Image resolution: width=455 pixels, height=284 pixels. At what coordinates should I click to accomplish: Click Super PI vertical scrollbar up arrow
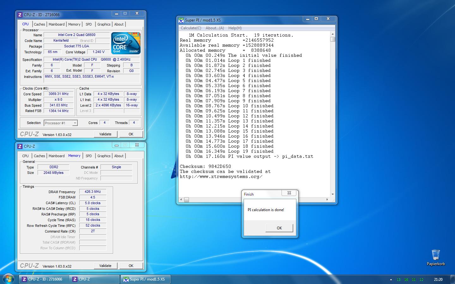click(x=332, y=34)
